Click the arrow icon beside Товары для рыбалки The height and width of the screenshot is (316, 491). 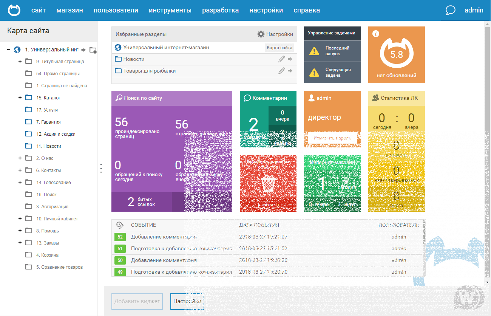click(x=290, y=71)
